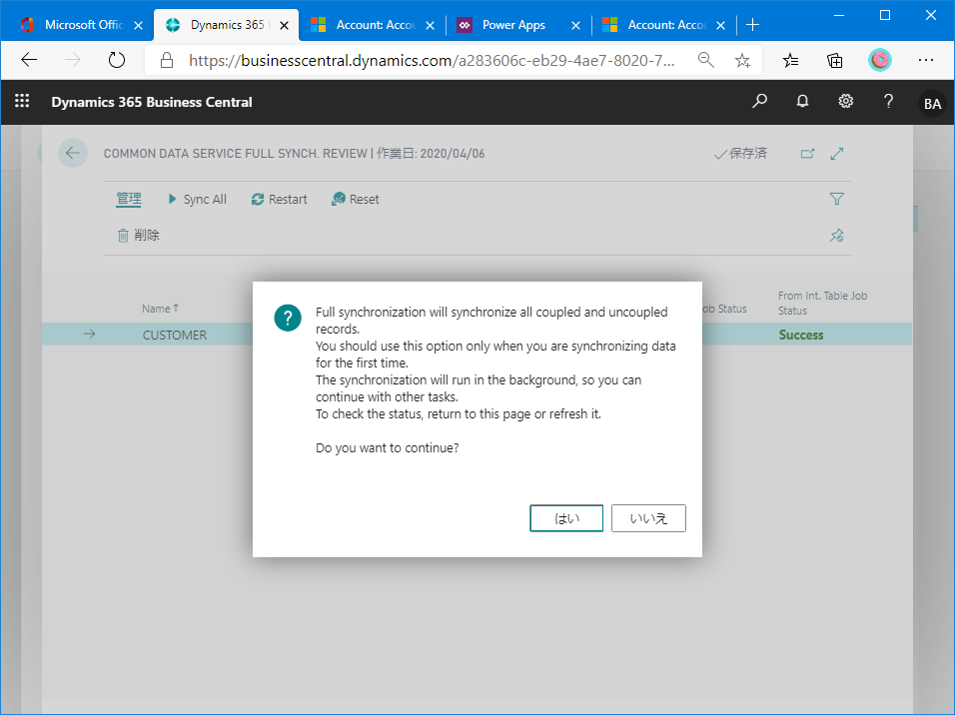This screenshot has width=955, height=715.
Task: Click the From Int. Table Job Status header
Action: point(822,303)
